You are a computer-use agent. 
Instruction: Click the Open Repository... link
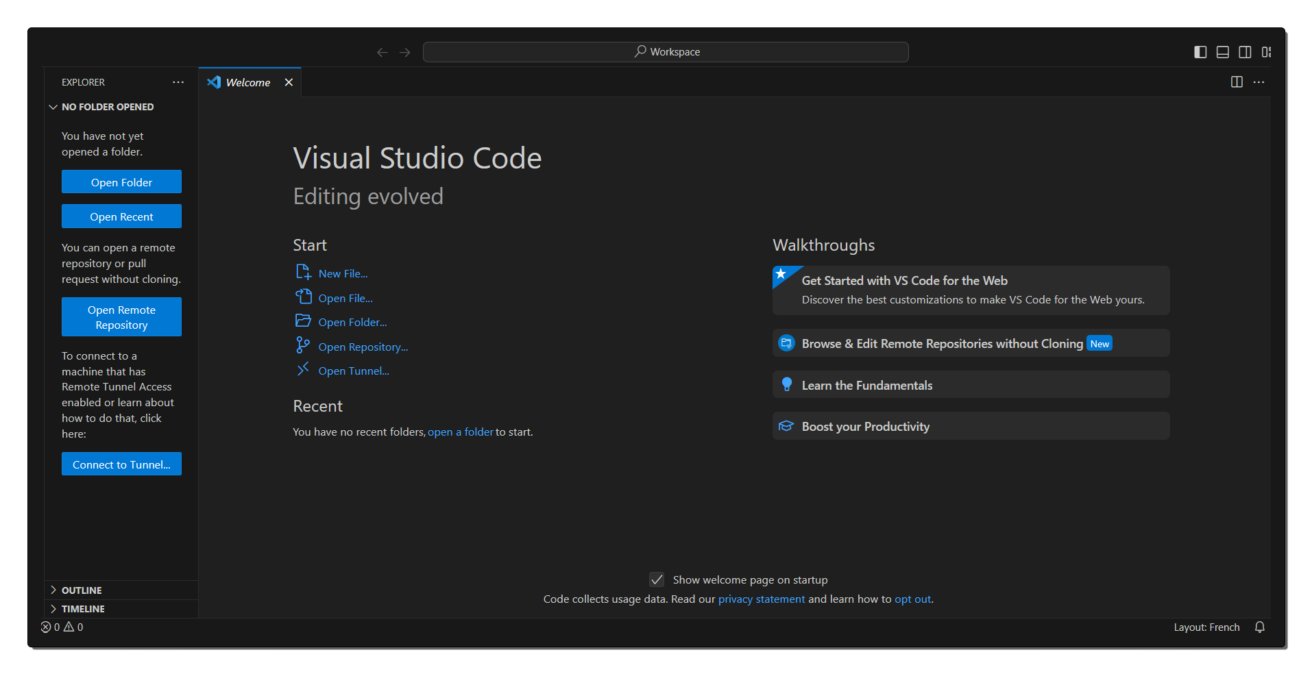click(363, 347)
